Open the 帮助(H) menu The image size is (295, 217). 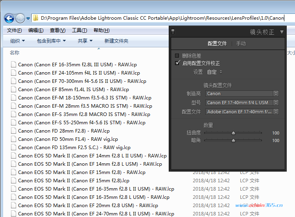click(101, 30)
